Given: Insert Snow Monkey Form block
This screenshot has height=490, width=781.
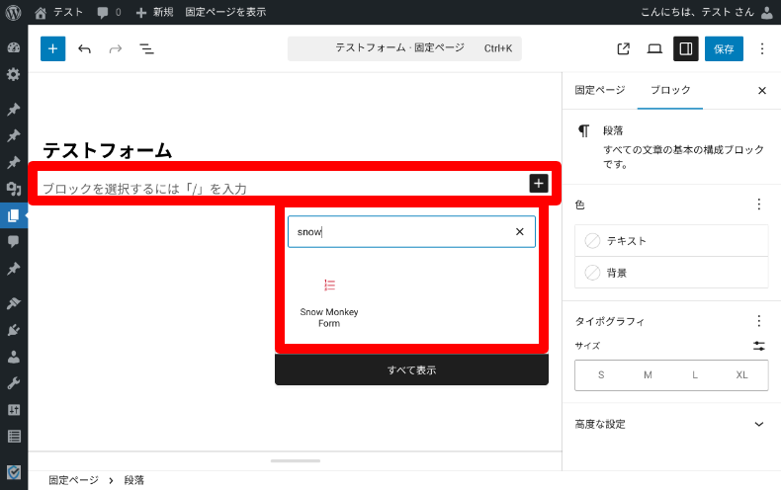Looking at the screenshot, I should (329, 301).
